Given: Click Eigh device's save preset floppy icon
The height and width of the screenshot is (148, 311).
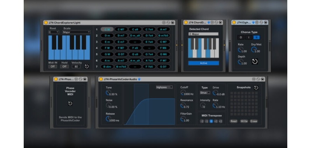Looking at the screenshot, I should pyautogui.click(x=266, y=23).
